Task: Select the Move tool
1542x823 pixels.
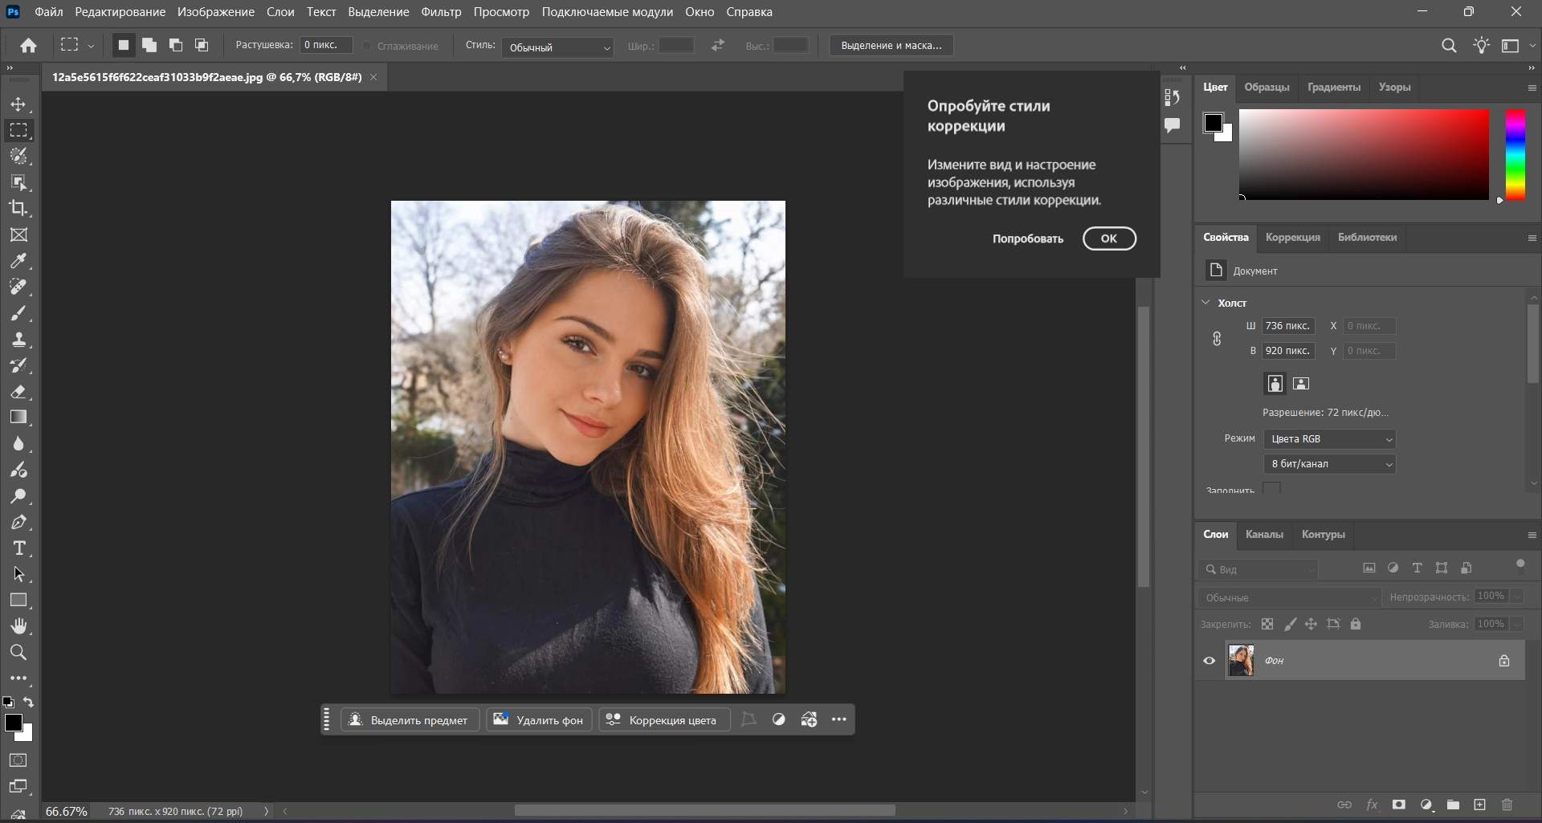Action: 18,104
